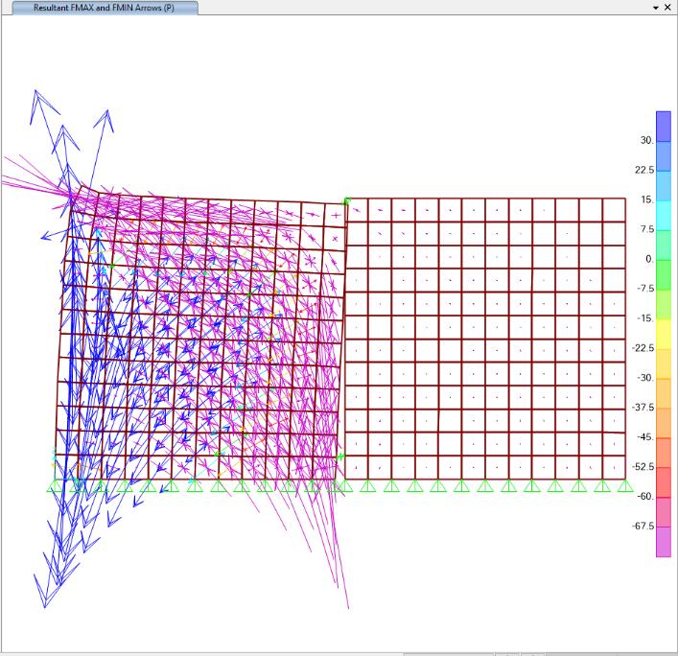Click the bottom magenta legend color band

coord(664,542)
